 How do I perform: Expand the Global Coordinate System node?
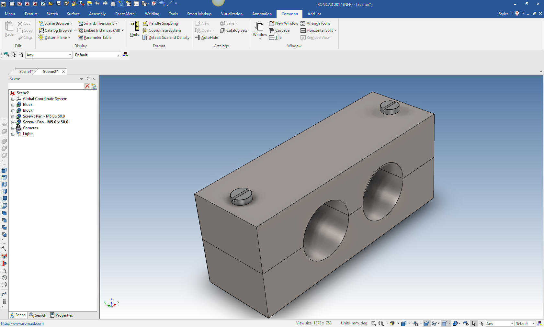13,99
